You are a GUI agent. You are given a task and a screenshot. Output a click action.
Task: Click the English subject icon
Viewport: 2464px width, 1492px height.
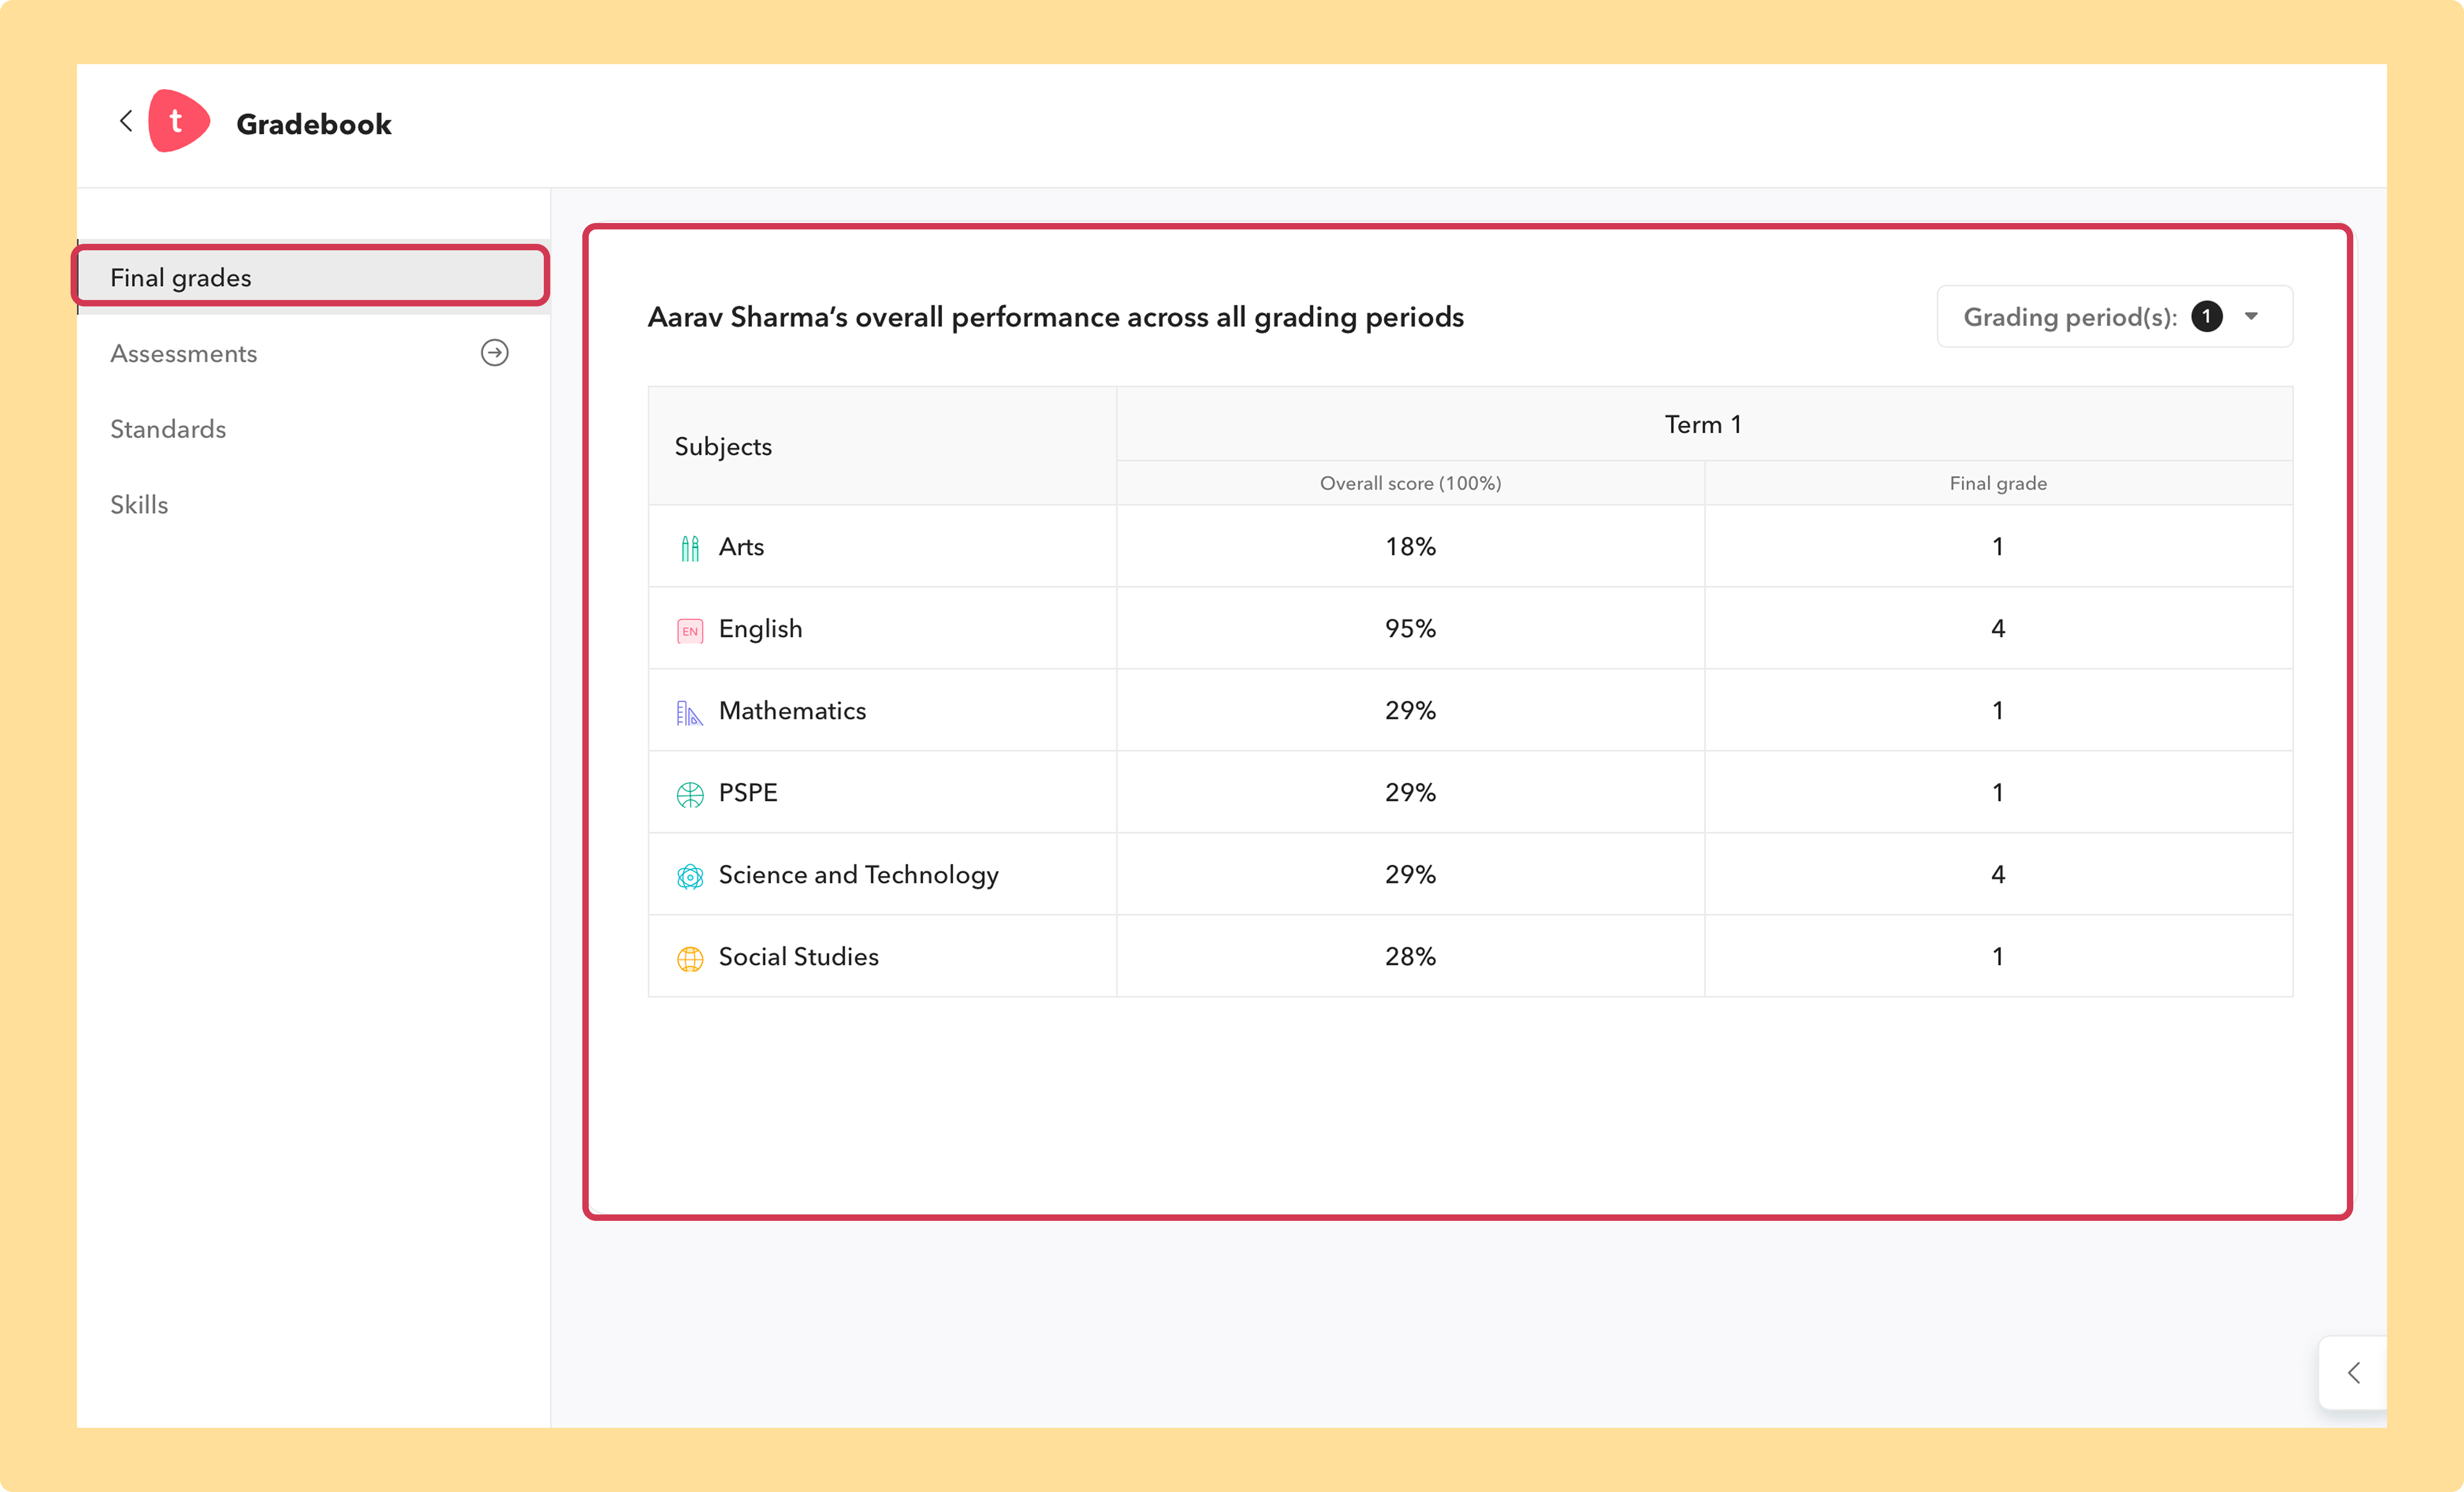point(690,630)
